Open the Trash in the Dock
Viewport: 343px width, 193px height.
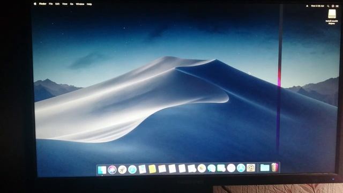274,167
